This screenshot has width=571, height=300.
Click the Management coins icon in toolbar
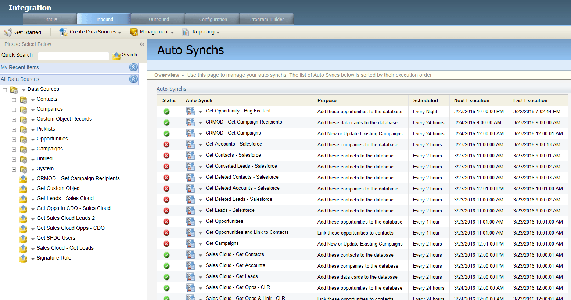click(133, 32)
